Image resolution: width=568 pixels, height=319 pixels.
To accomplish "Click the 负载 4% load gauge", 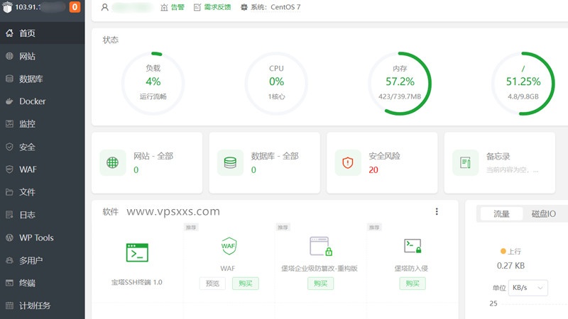I will point(153,84).
